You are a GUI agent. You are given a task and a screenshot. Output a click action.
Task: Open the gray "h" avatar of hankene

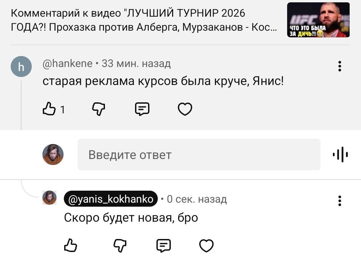21,67
